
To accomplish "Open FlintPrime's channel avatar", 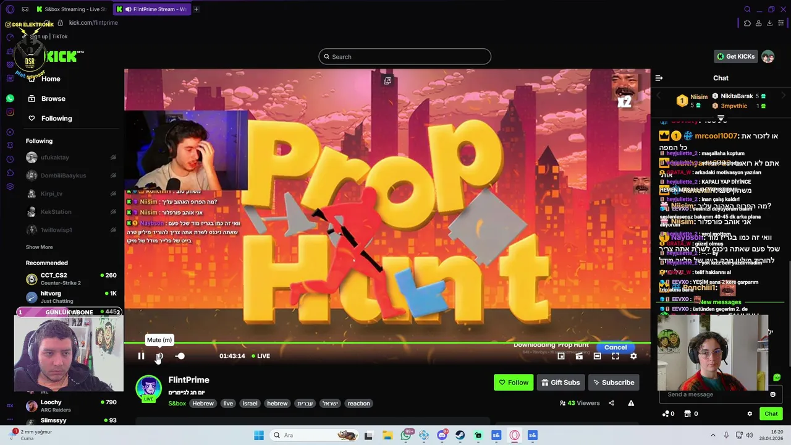I will point(148,388).
